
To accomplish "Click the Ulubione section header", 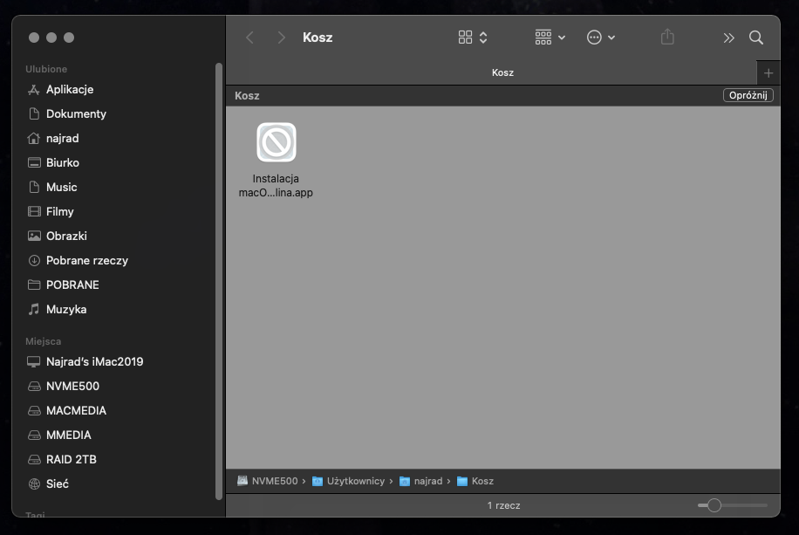I will point(46,69).
